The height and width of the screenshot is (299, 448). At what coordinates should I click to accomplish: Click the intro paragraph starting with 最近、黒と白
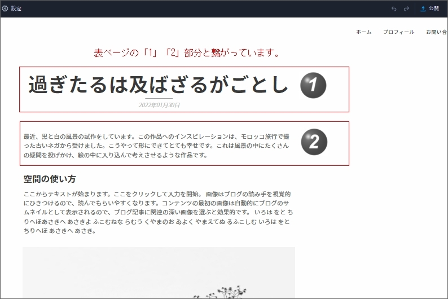(x=157, y=146)
